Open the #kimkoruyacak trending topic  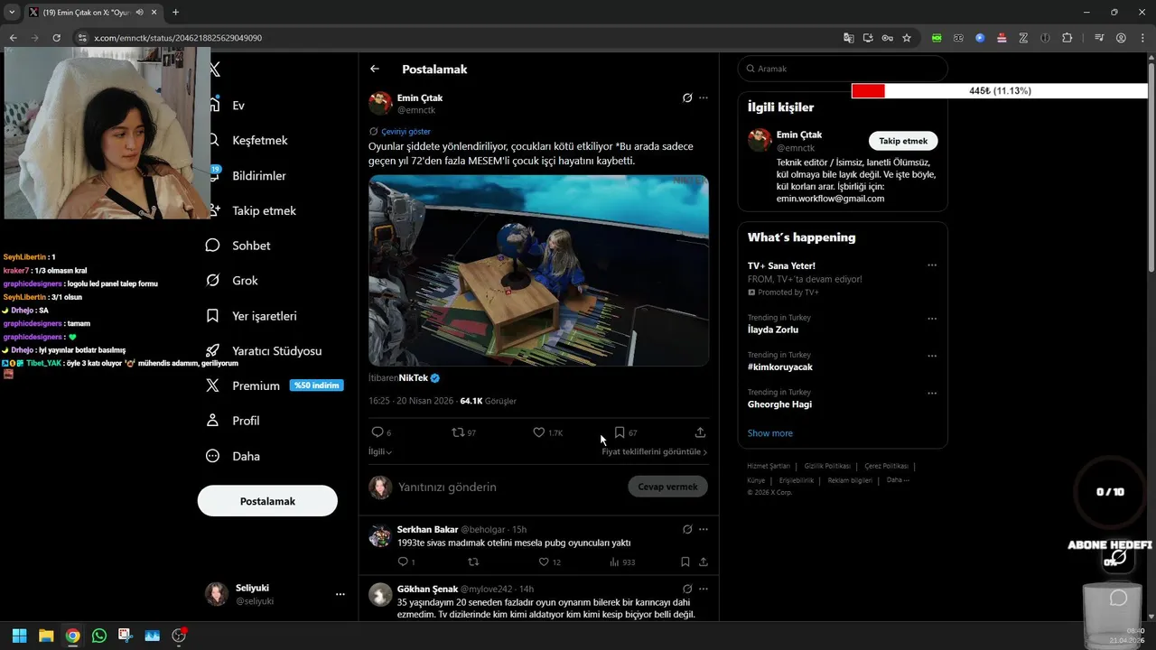tap(780, 367)
